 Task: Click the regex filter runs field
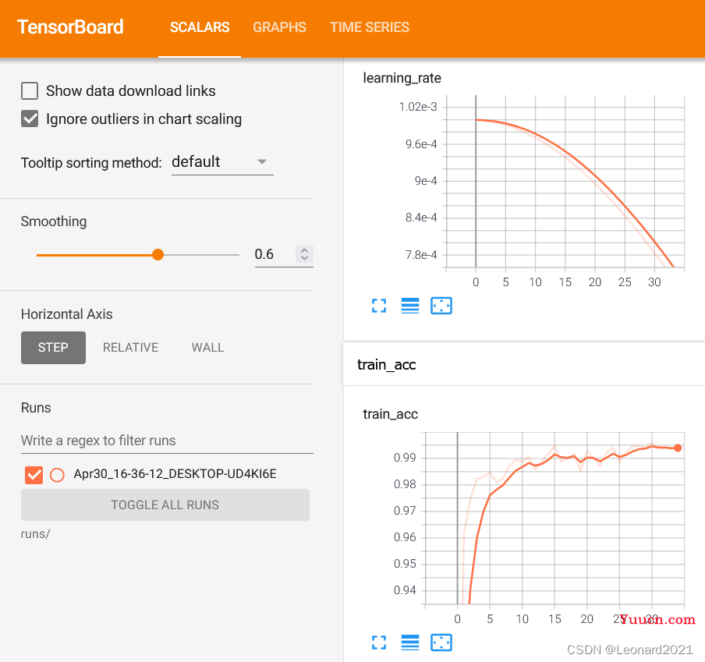(167, 441)
